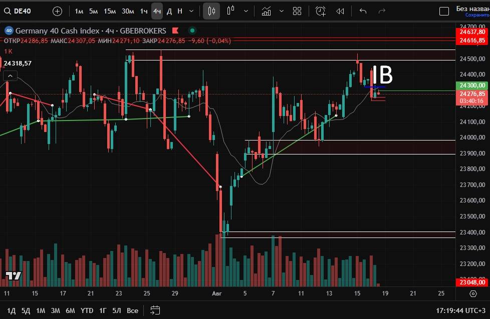
Task: Click the undo arrow icon
Action: tap(363, 11)
